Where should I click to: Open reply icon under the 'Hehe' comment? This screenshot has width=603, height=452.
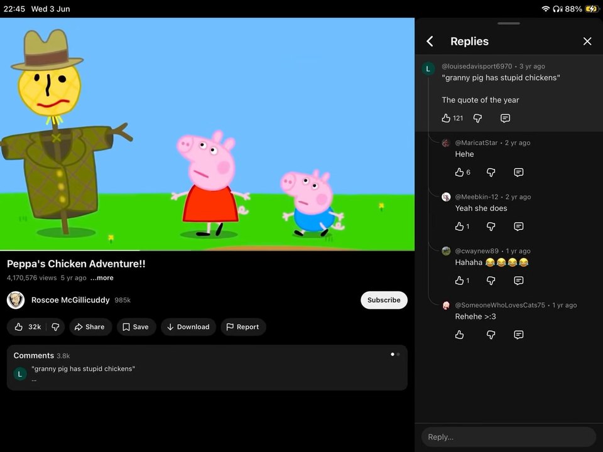coord(518,172)
